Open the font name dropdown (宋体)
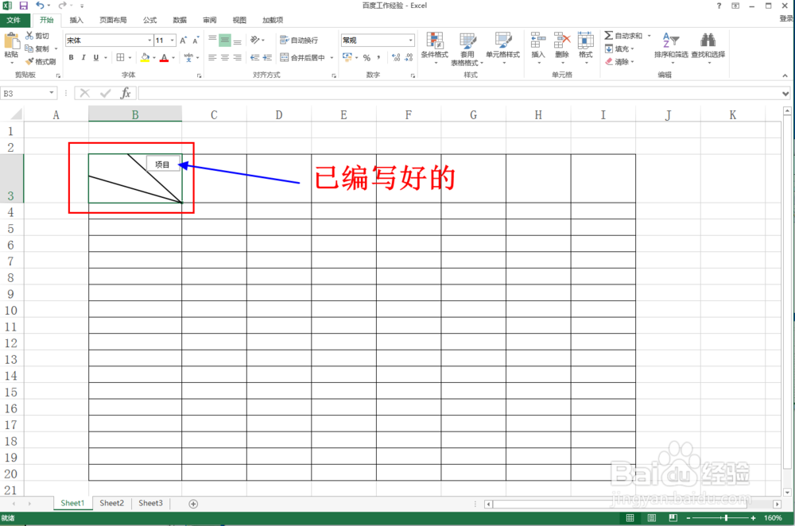This screenshot has height=526, width=795. click(x=149, y=40)
